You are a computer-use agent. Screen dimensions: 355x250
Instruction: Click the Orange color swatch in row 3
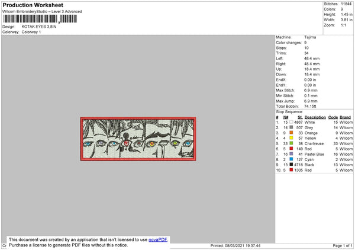(x=291, y=133)
